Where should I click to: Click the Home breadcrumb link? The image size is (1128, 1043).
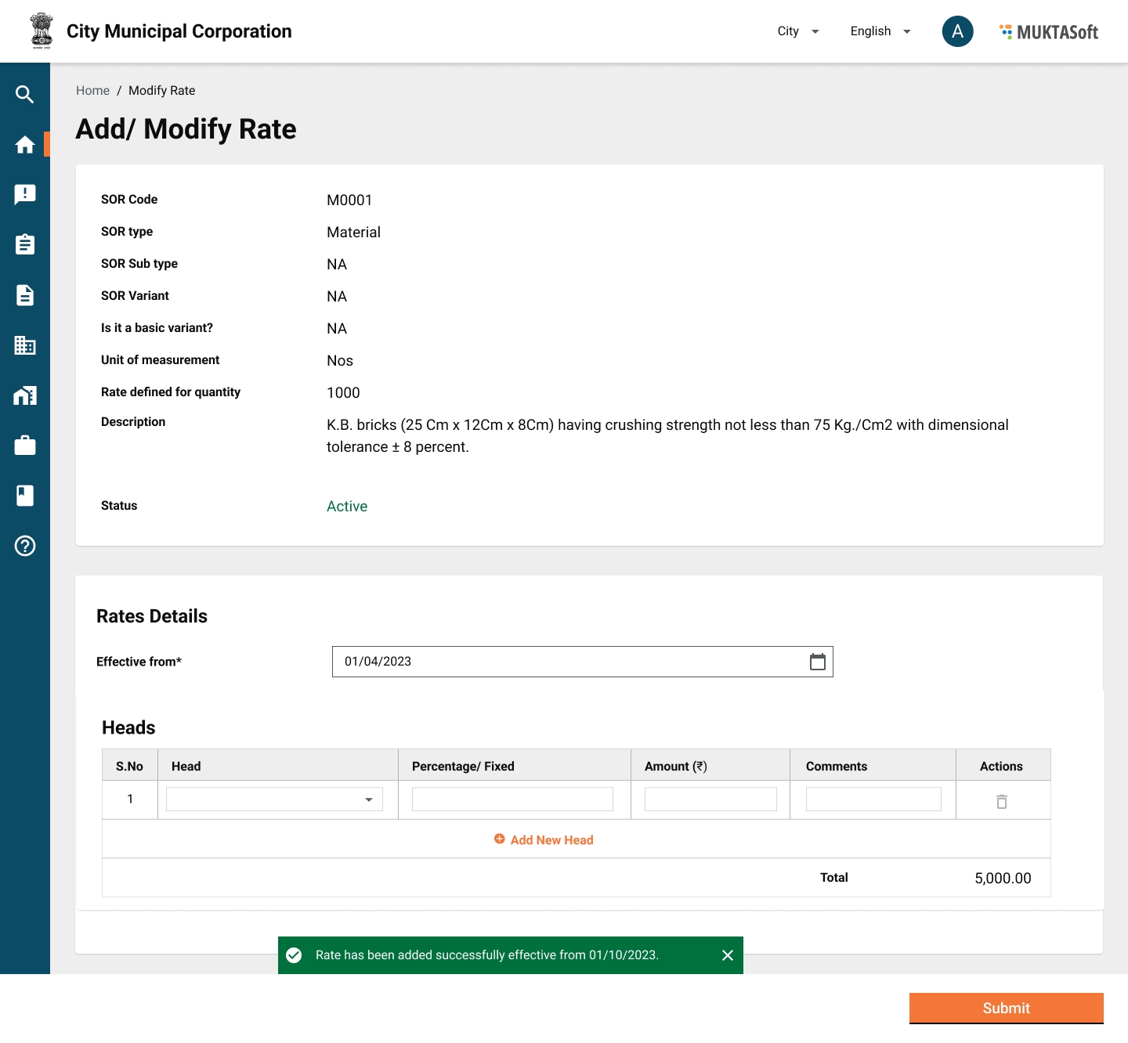click(x=92, y=91)
